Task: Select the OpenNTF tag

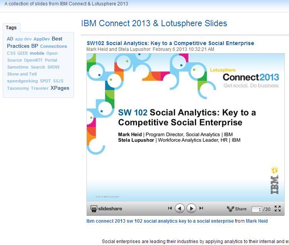Action: click(x=33, y=60)
